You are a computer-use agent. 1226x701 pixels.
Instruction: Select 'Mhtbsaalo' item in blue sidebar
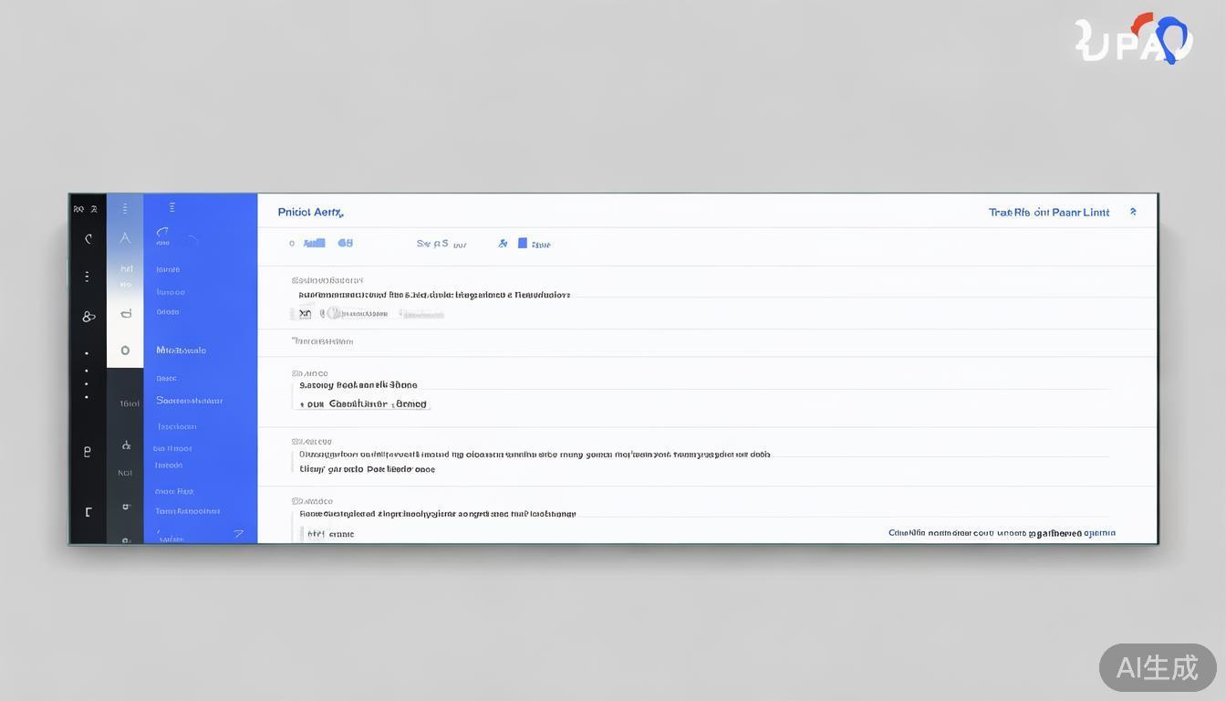click(181, 350)
